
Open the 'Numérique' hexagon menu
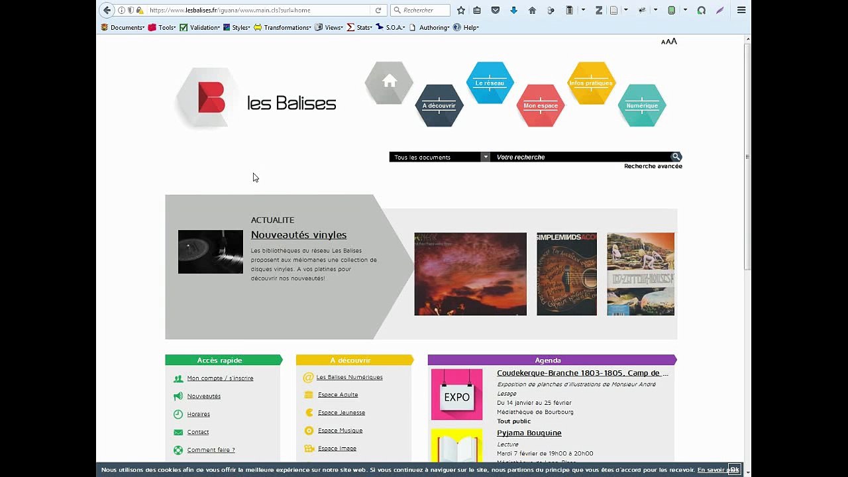642,105
